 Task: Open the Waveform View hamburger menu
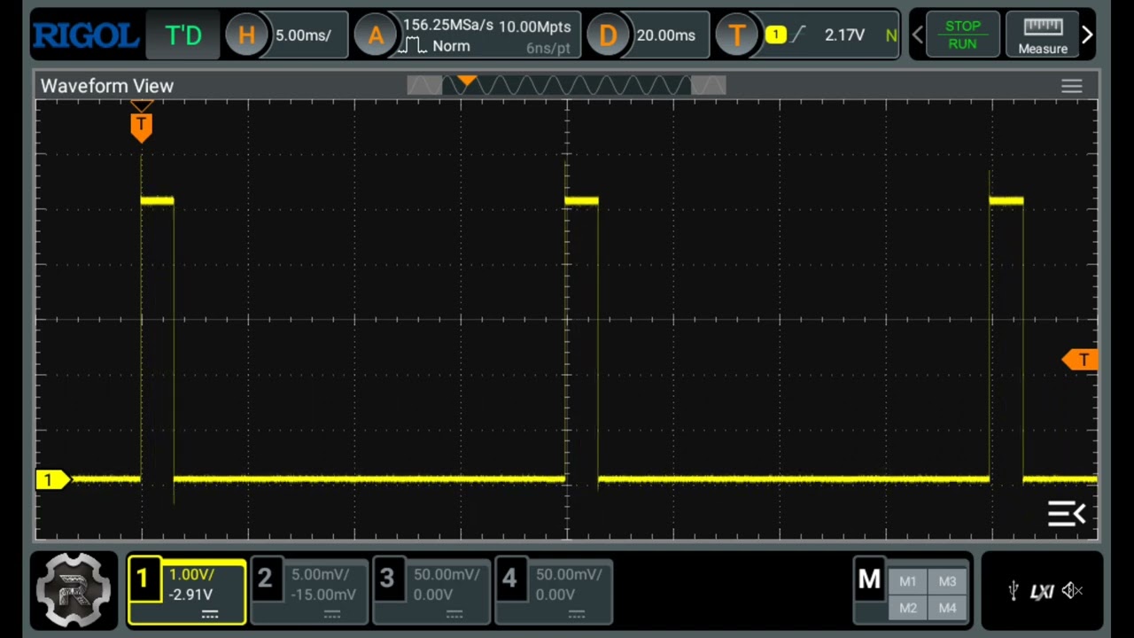pyautogui.click(x=1071, y=86)
